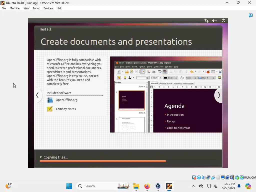This screenshot has height=192, width=256.
Task: Advance to next installer slide
Action: 219,95
